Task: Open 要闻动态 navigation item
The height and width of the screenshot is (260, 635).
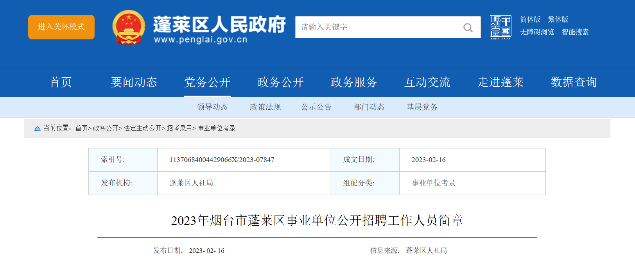Action: 134,82
